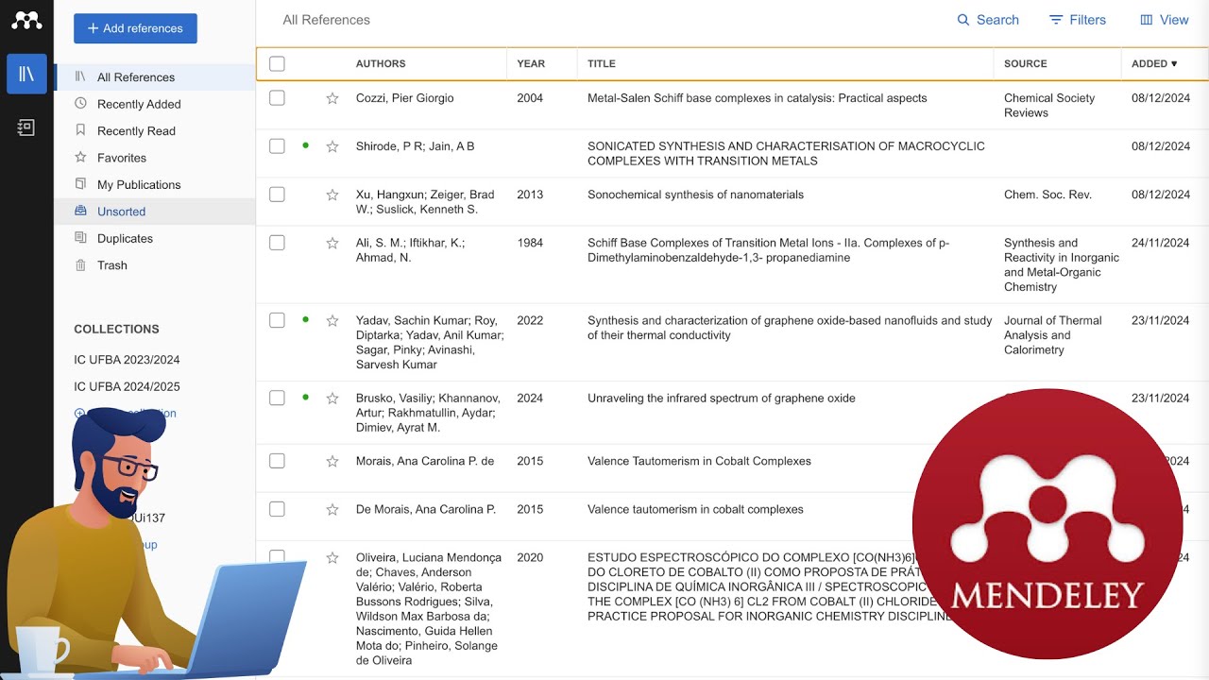Screen dimensions: 1209x680
Task: Open the Library view from the left rail
Action: [x=26, y=74]
